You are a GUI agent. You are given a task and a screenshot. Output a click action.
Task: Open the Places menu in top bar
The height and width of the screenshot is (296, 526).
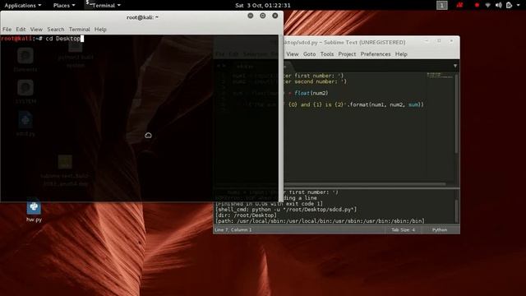pos(64,6)
